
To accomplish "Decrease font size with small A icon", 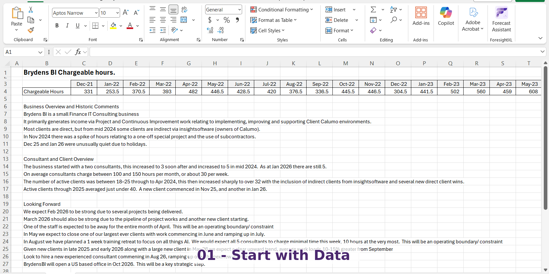I will 137,13.
